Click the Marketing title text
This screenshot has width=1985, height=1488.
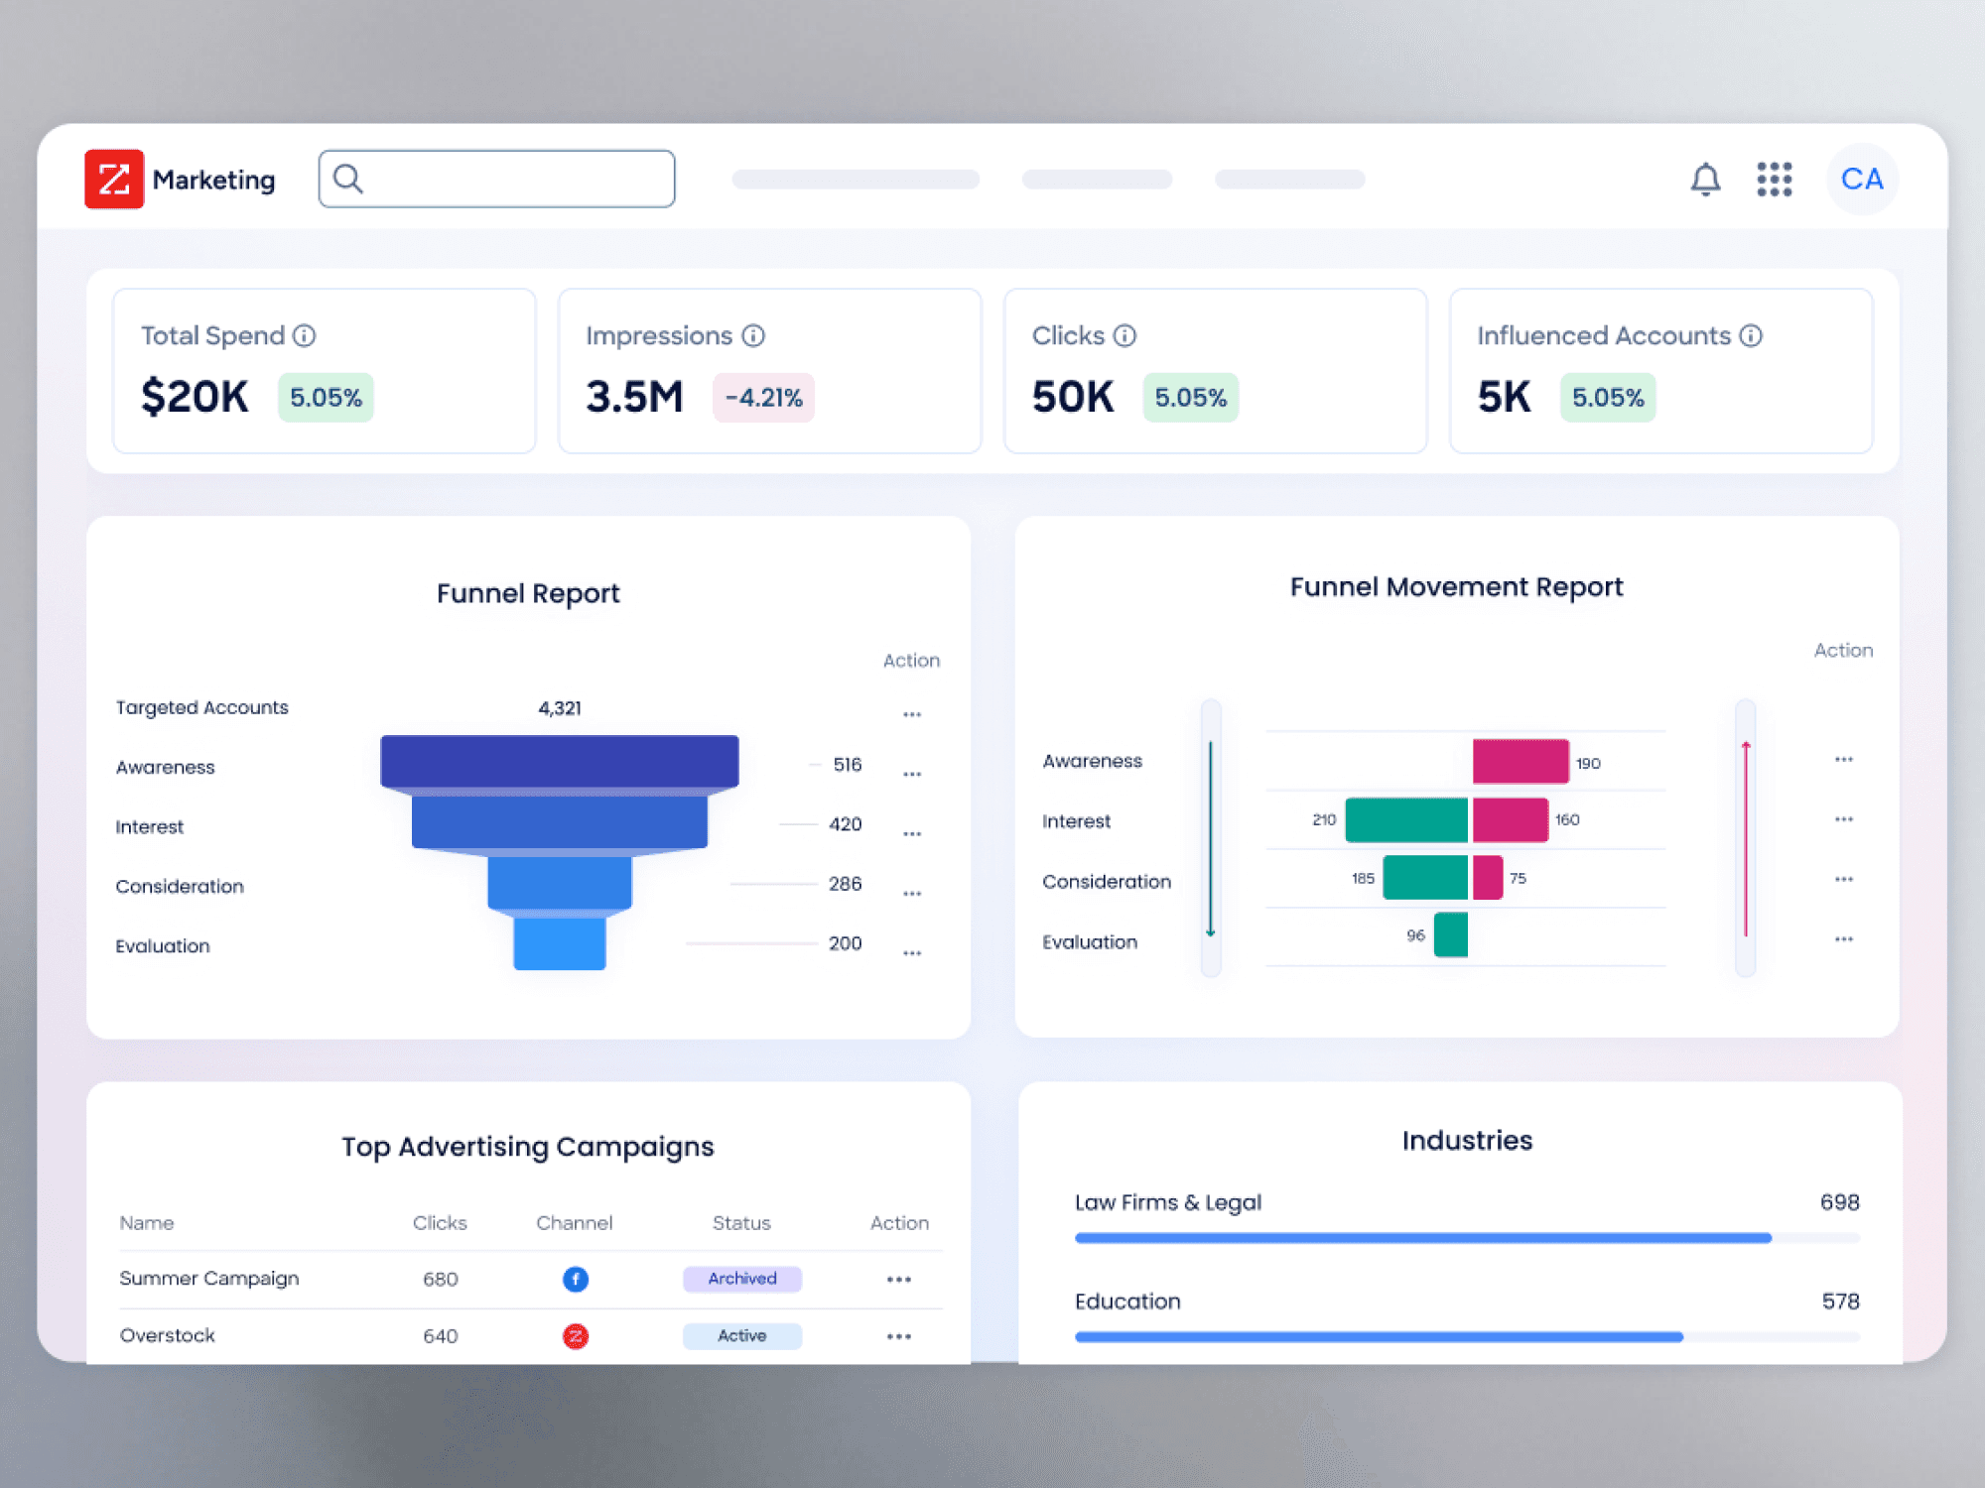[213, 181]
